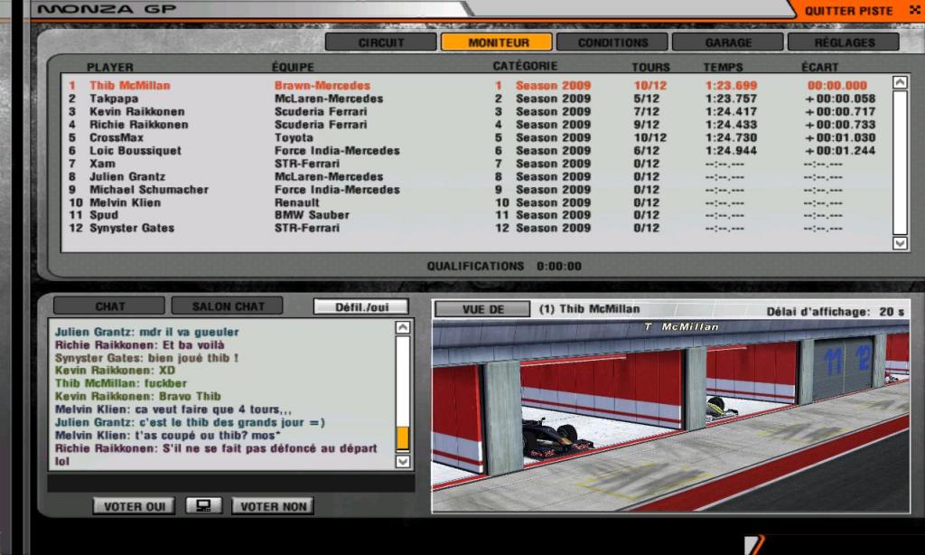Viewport: 925px width, 555px height.
Task: Click the chat message input field
Action: coord(231,483)
